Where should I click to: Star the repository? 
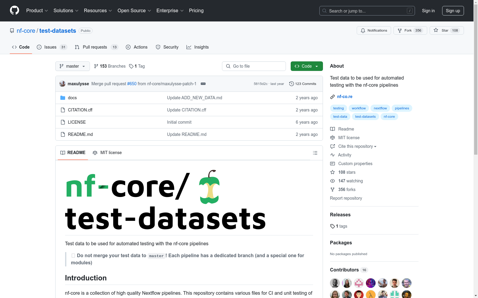[x=447, y=30]
